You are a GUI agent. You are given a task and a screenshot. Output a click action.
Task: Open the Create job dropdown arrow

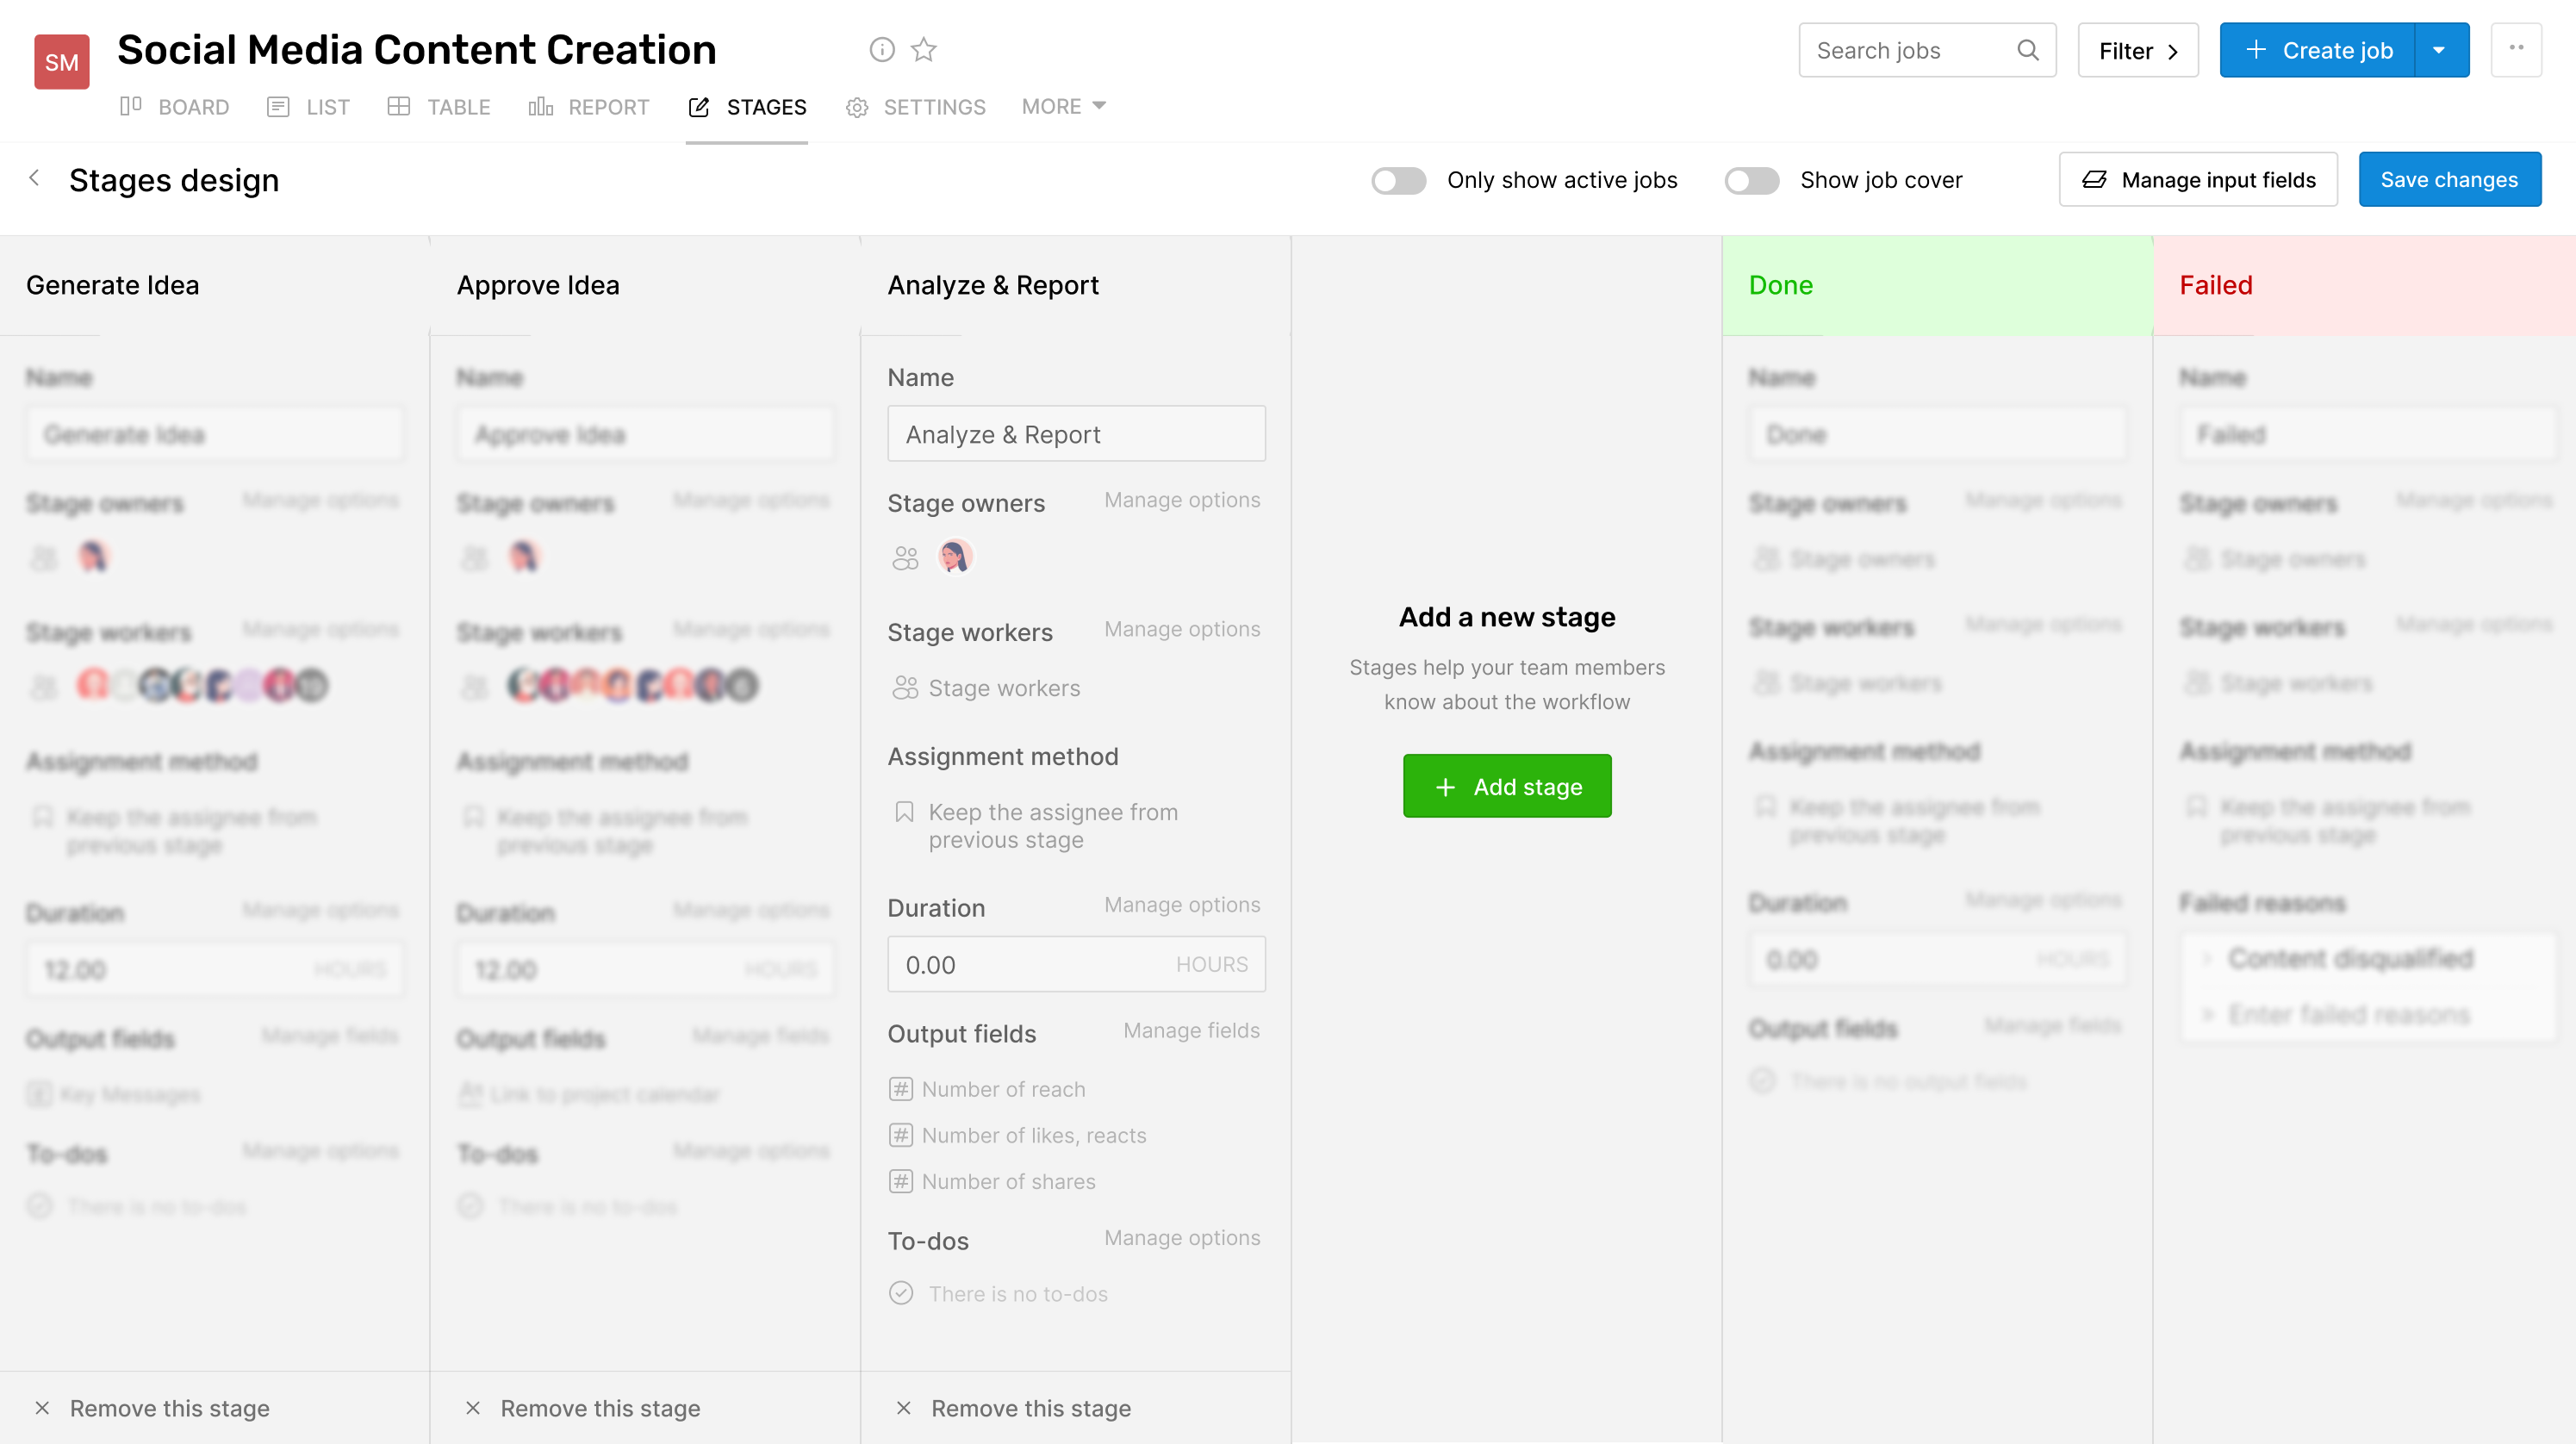coord(2440,49)
